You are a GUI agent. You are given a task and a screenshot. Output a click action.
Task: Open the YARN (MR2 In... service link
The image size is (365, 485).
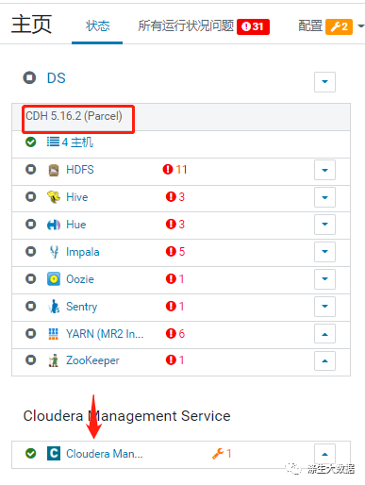pos(105,334)
